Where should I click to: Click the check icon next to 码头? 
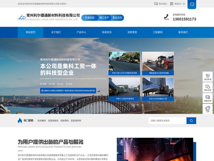(58, 84)
